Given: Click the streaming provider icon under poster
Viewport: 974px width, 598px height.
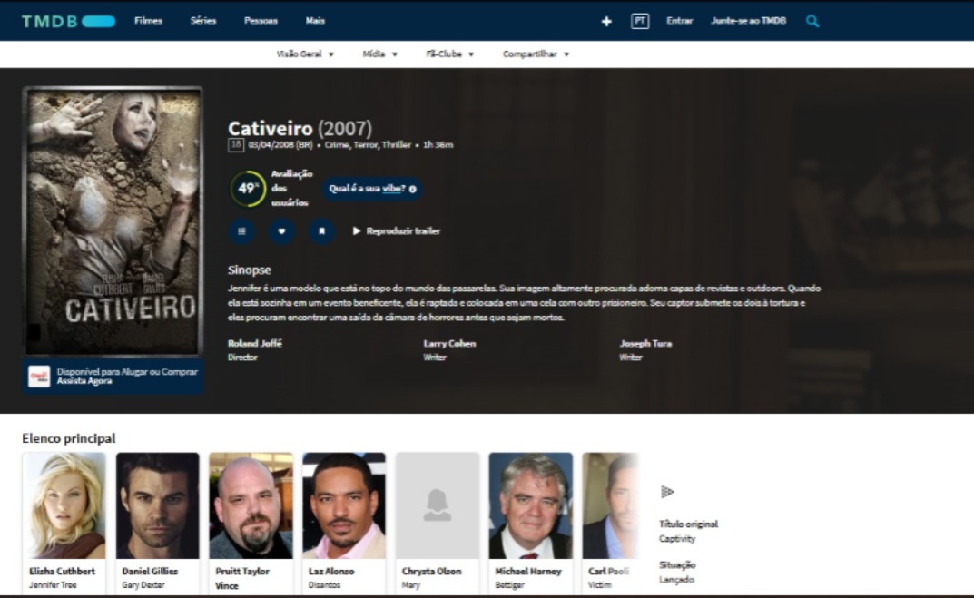Looking at the screenshot, I should click(39, 377).
